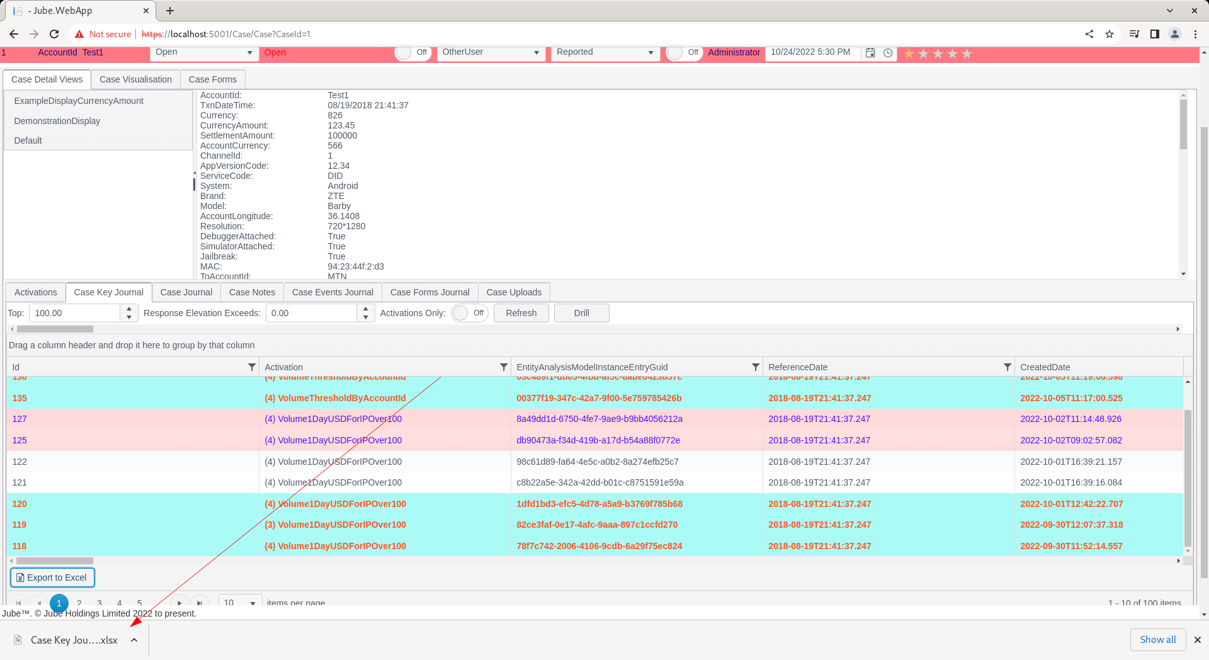Viewport: 1209px width, 660px height.
Task: Open the clock time picker icon
Action: coord(888,53)
